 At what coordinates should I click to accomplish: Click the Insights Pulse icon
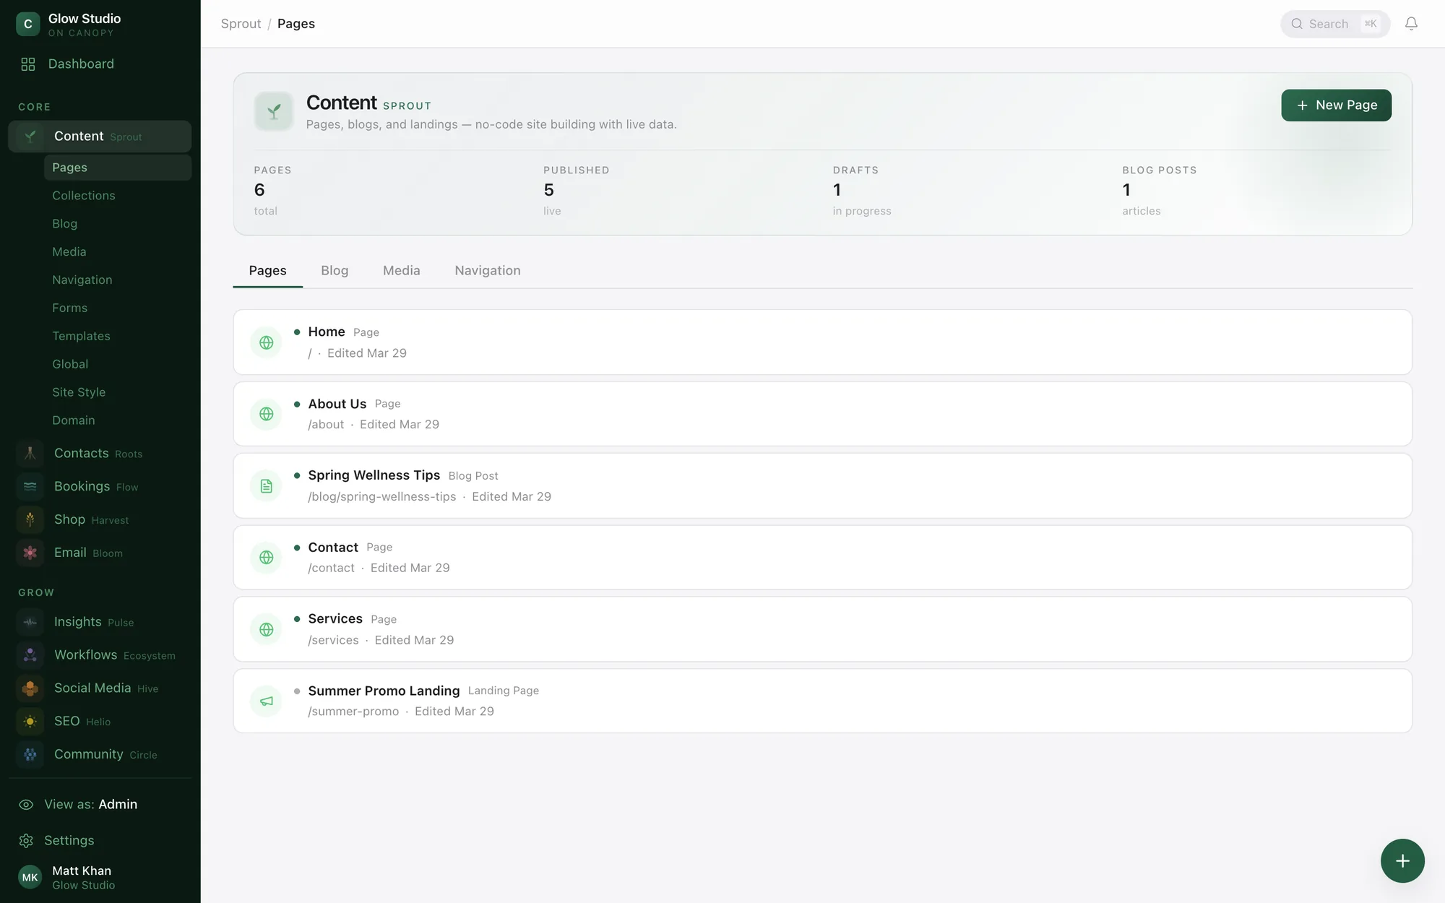click(x=30, y=623)
